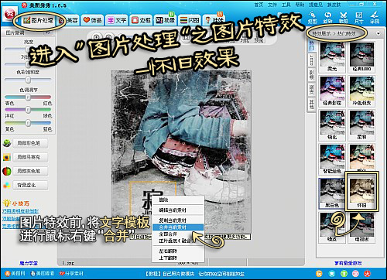The height and width of the screenshot is (280, 387).
Task: Click the 背景虚化 blur icon
Action: 7,185
